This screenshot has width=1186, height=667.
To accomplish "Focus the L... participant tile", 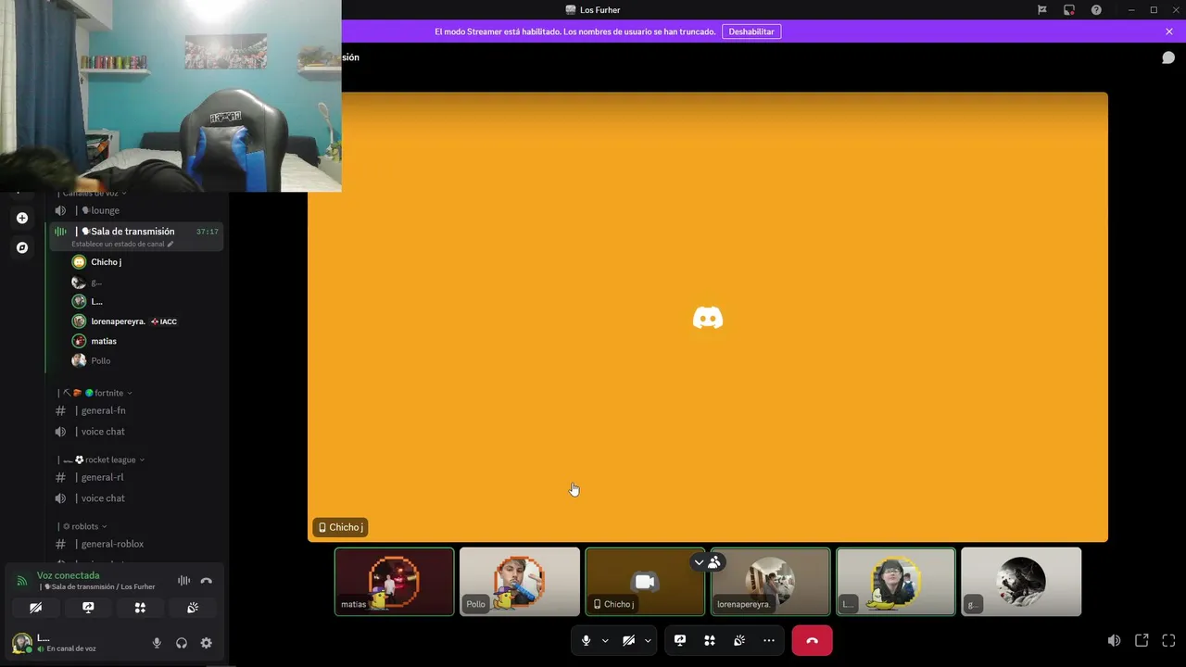I will click(x=896, y=582).
